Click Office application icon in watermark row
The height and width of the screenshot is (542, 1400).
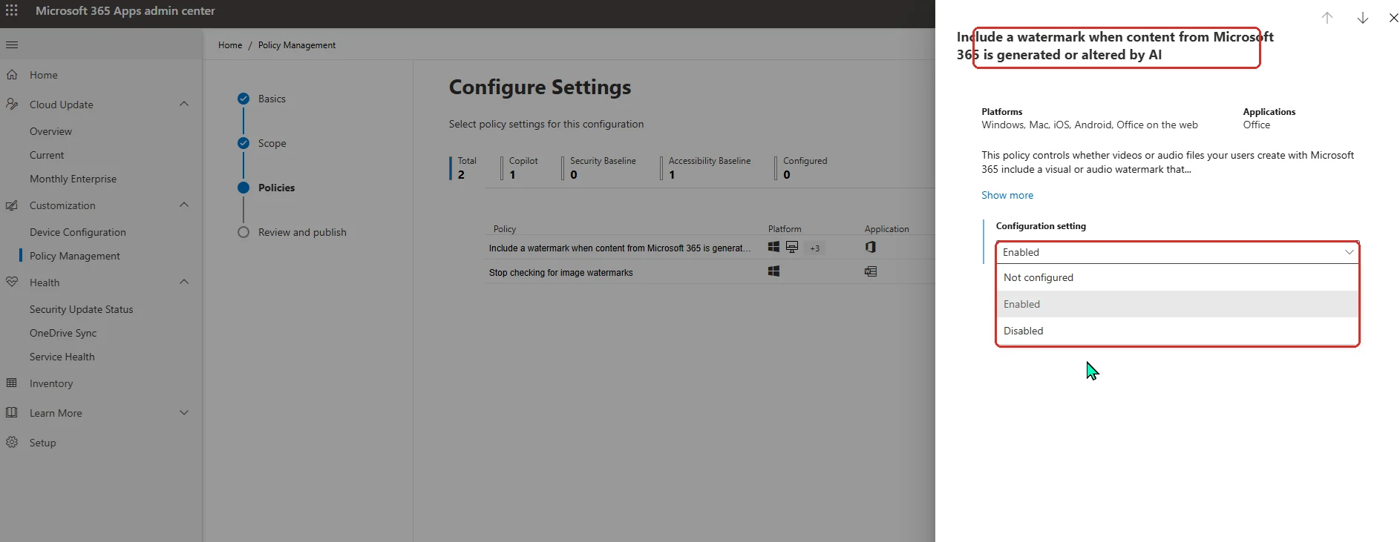click(871, 247)
